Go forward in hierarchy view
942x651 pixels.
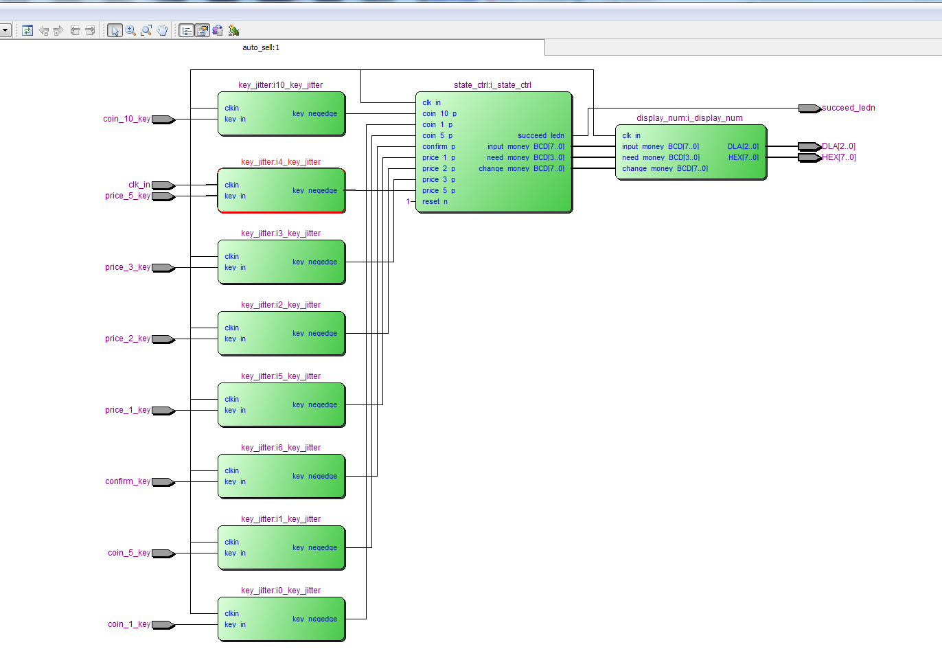tap(58, 30)
